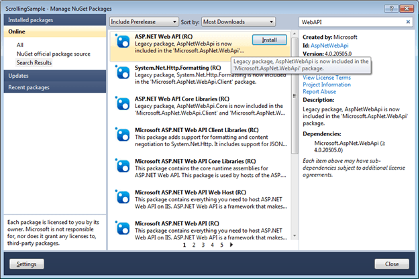The image size is (420, 279).
Task: Open the Settings button
Action: (x=27, y=264)
